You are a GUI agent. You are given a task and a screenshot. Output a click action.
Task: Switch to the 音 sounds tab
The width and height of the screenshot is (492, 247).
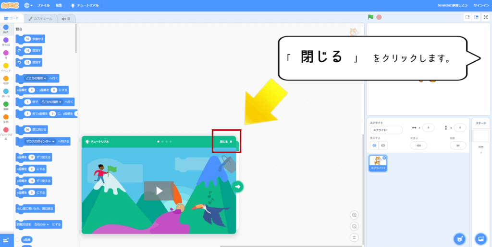pyautogui.click(x=66, y=19)
